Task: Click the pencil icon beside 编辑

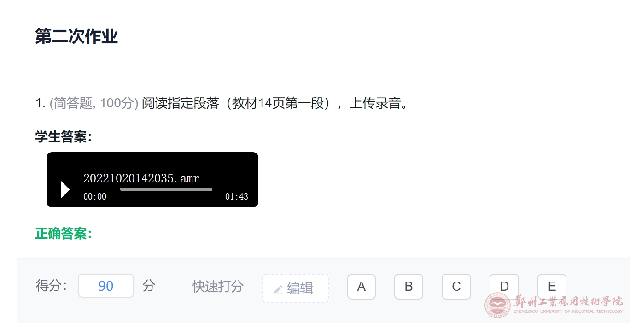Action: [x=278, y=289]
